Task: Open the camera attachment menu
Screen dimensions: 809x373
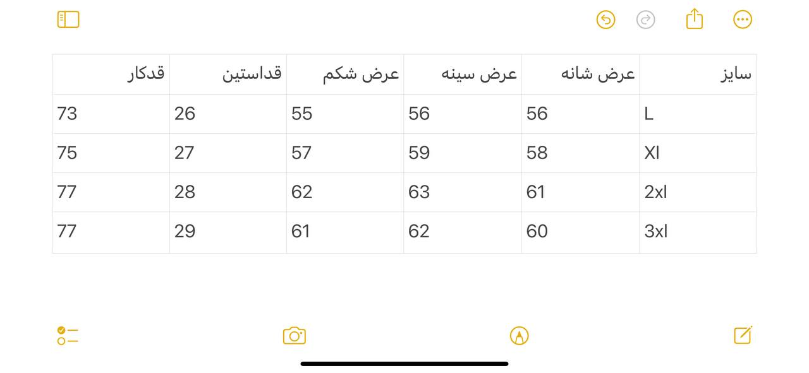Action: tap(295, 336)
